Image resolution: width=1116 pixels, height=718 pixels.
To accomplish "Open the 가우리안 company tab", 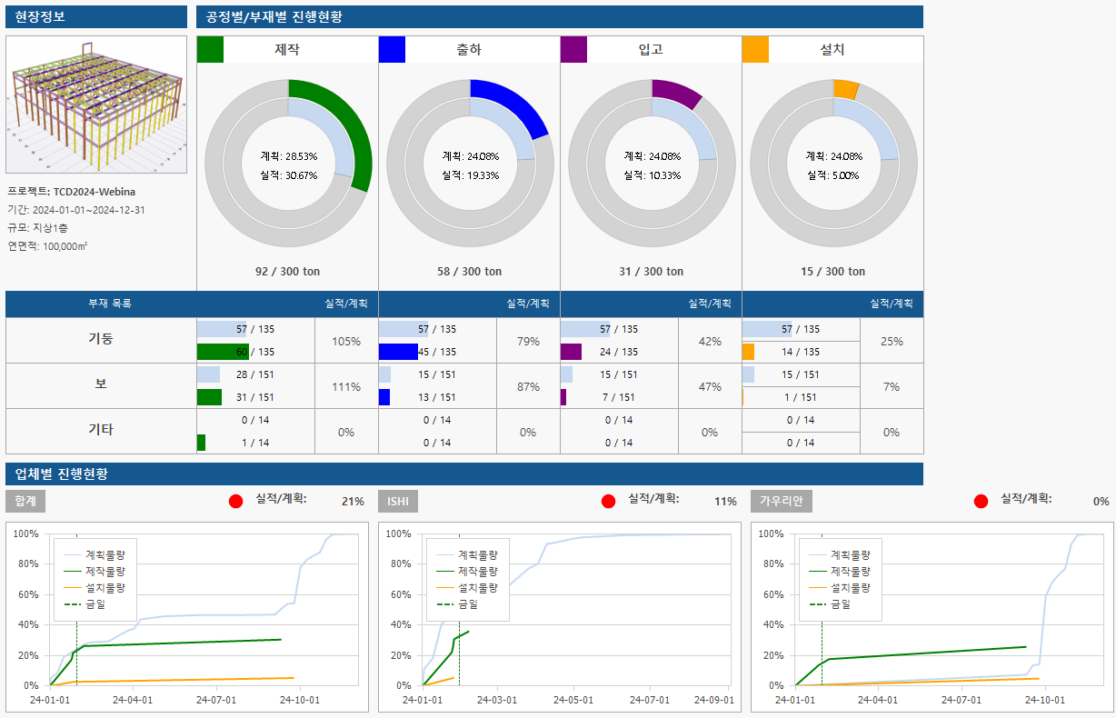I will click(782, 502).
